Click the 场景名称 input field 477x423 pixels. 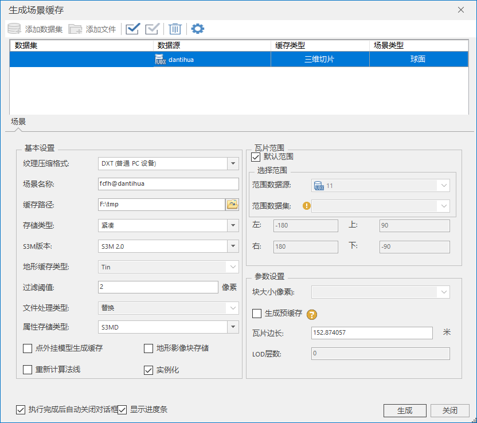(168, 184)
